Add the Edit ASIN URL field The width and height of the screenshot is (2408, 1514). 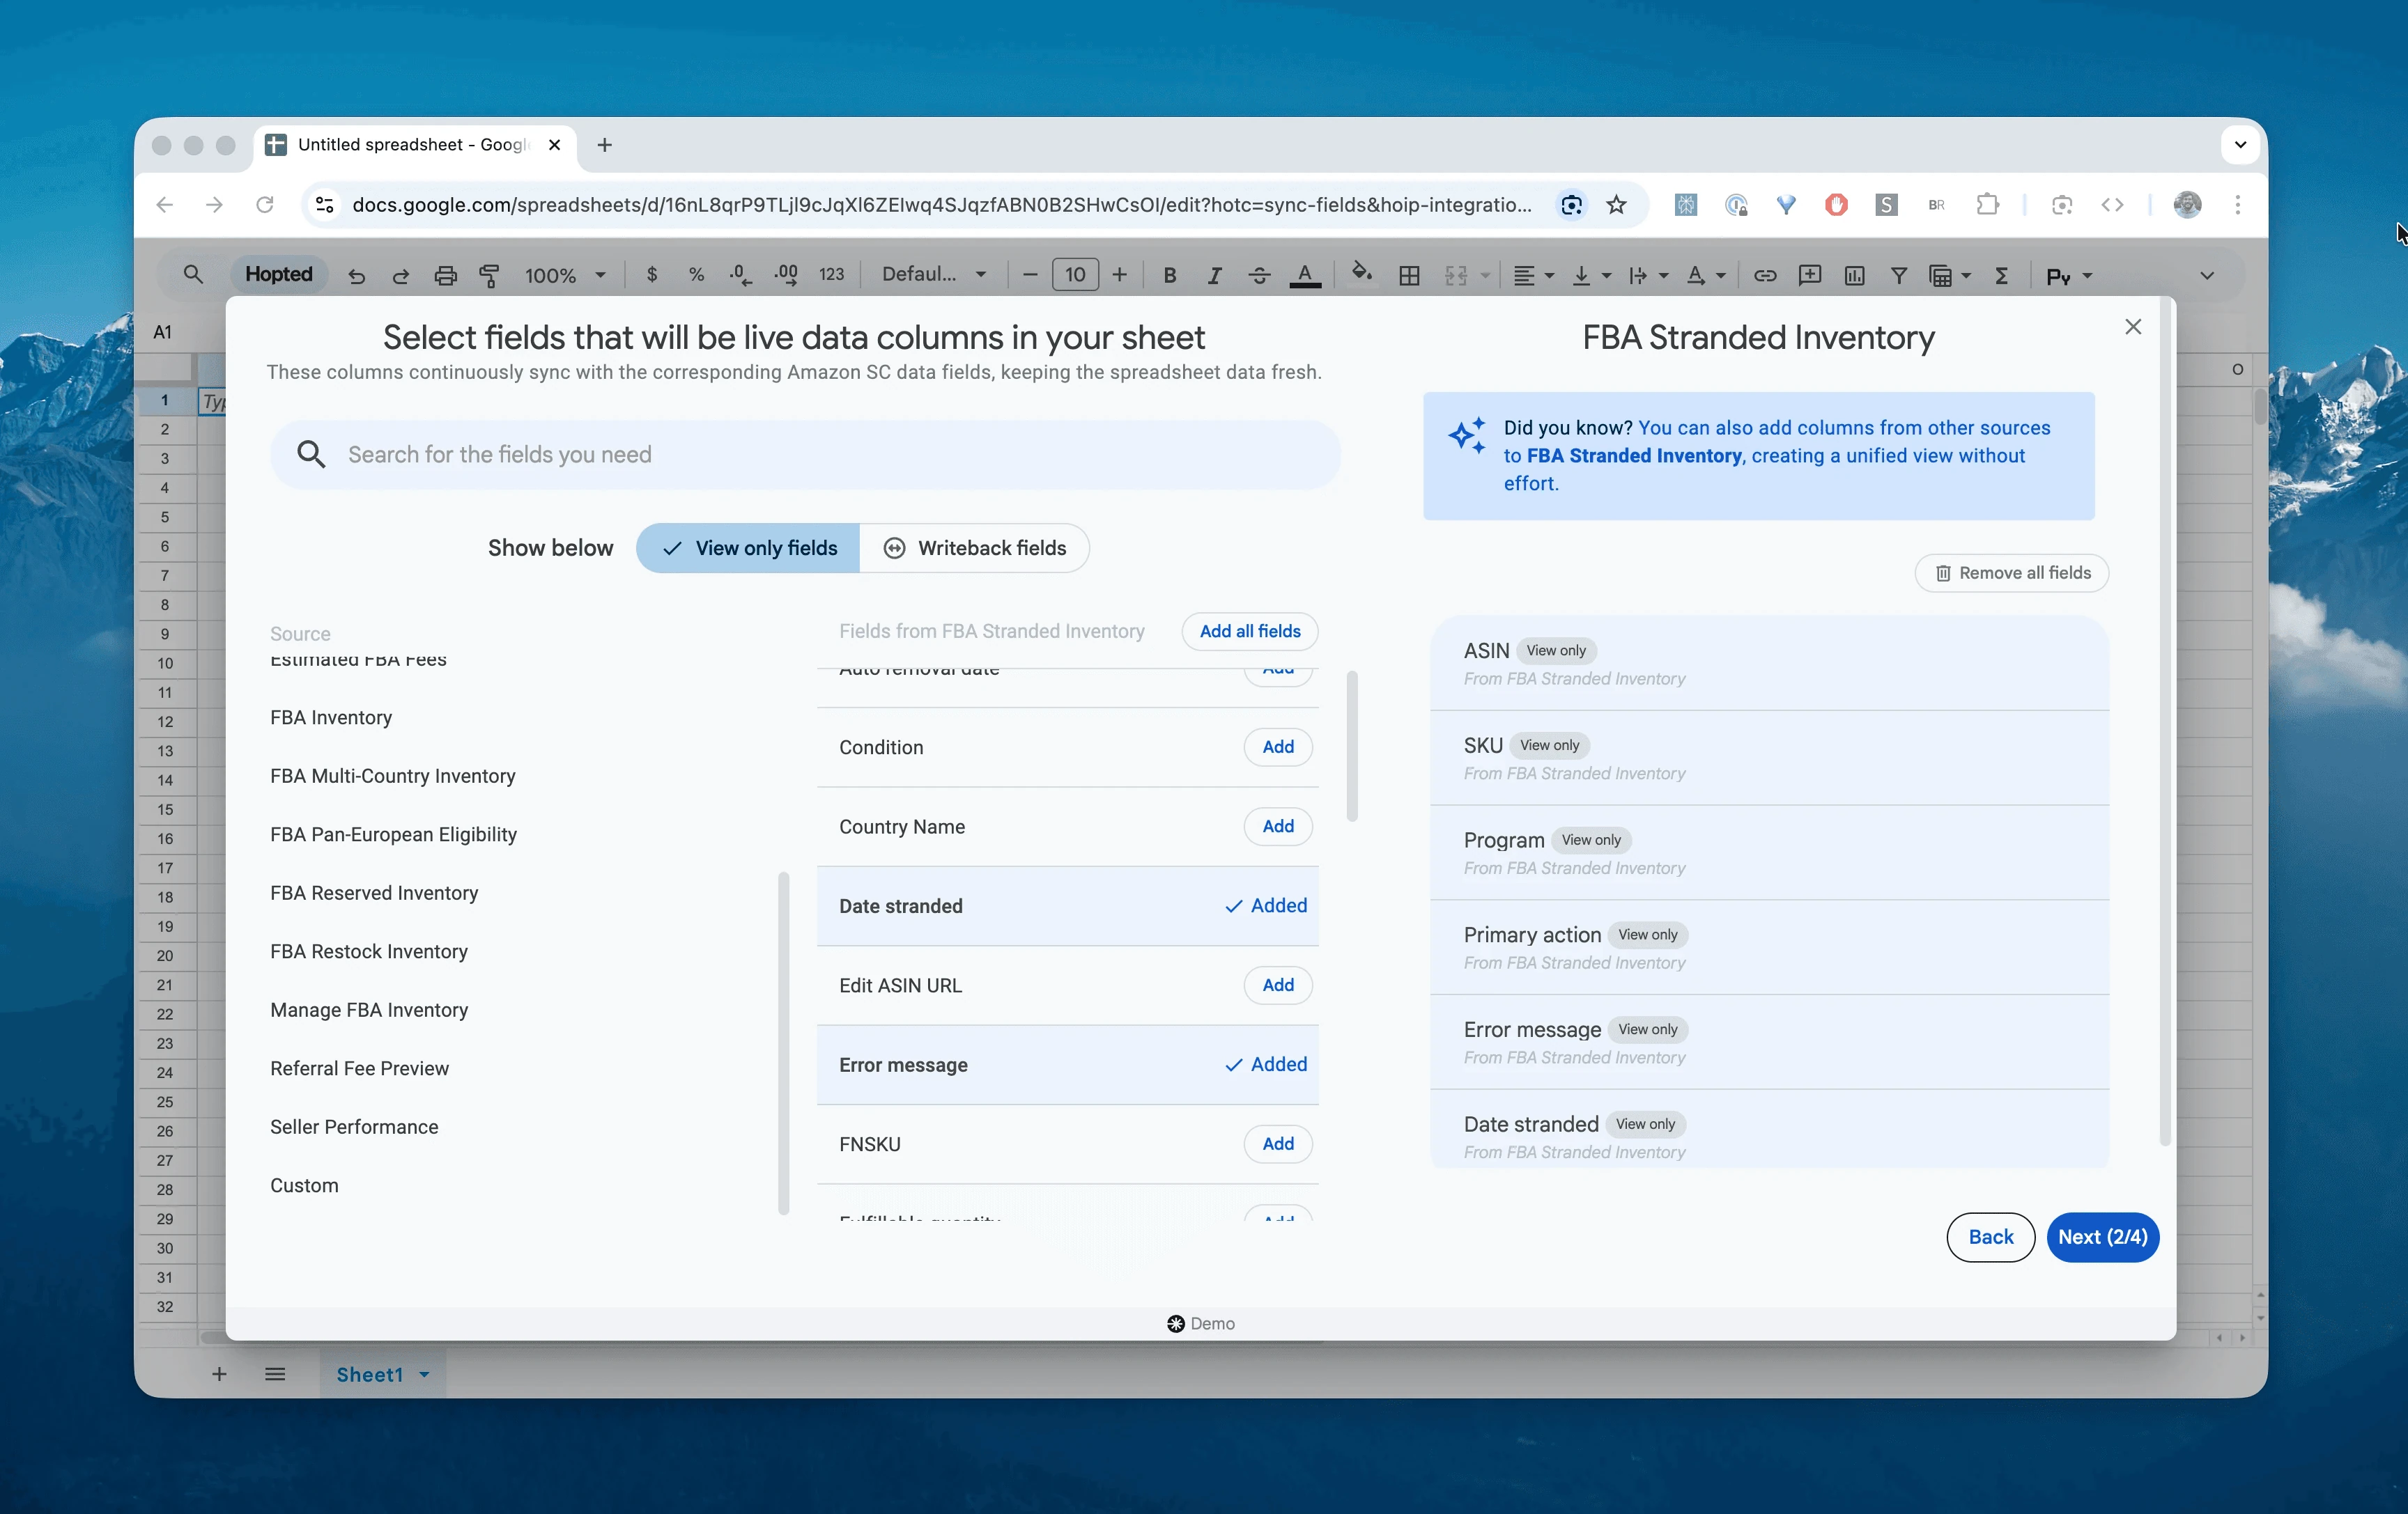[1278, 985]
